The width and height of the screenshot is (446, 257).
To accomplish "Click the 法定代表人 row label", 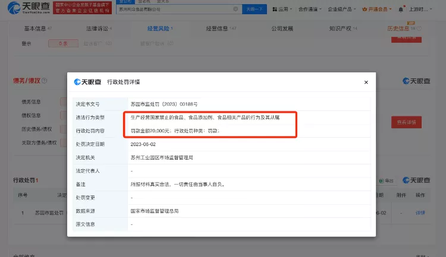I will [x=87, y=171].
